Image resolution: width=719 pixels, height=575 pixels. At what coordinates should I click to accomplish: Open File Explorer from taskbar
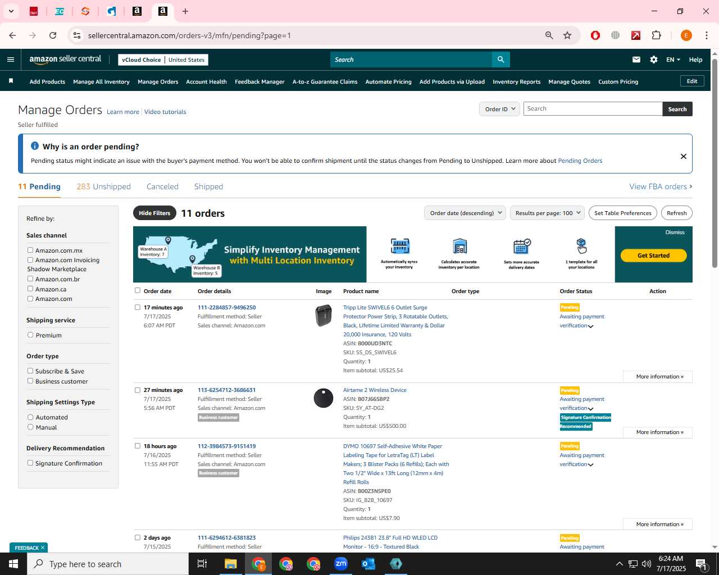(x=231, y=564)
